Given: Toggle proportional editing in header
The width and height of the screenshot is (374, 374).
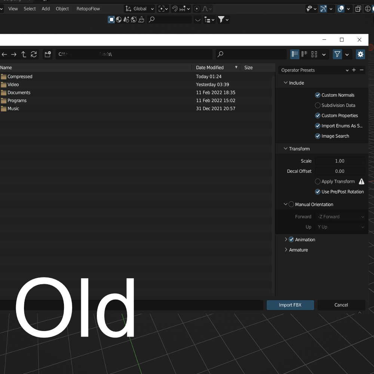Looking at the screenshot, I should click(x=197, y=9).
